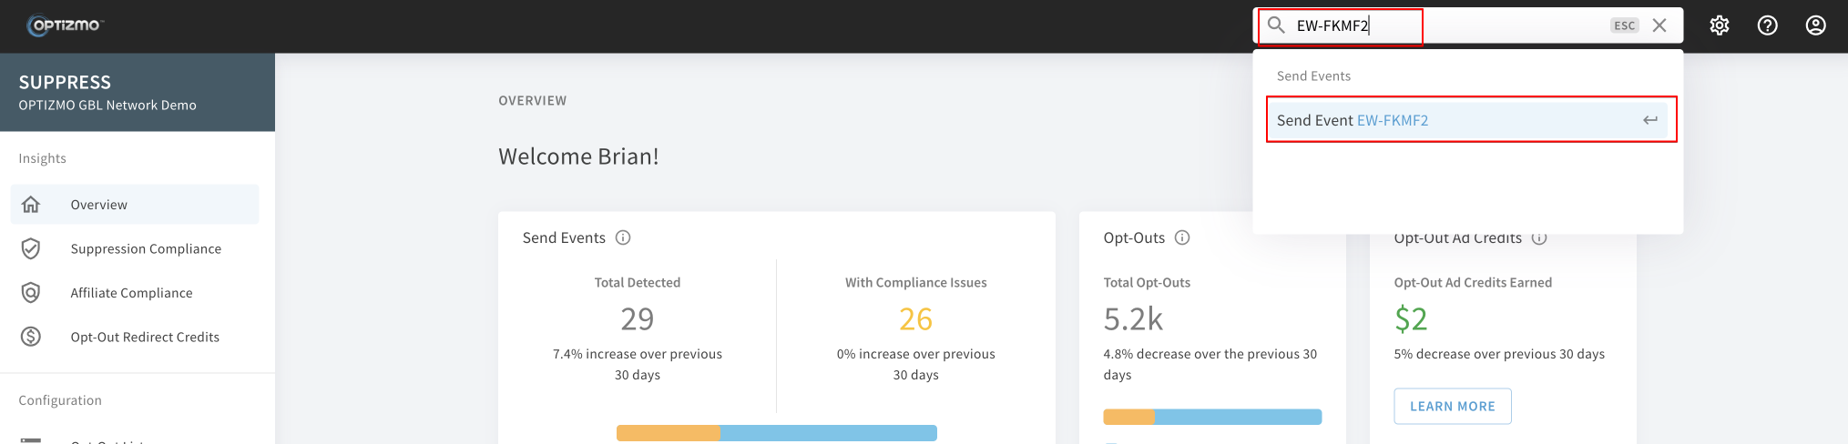The image size is (1848, 444).
Task: Open Overview in the sidebar
Action: pos(135,205)
